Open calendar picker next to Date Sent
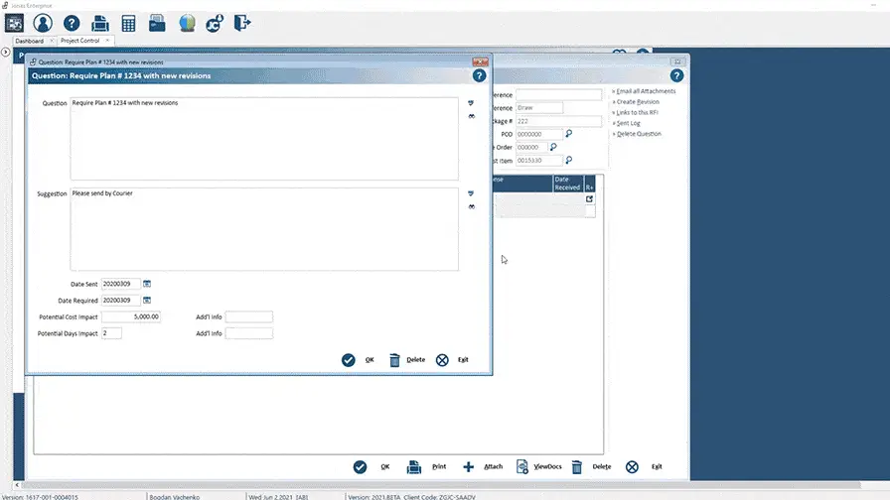Image resolution: width=890 pixels, height=500 pixels. [x=147, y=284]
